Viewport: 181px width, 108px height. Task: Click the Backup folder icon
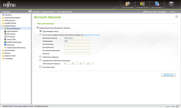click(3, 53)
